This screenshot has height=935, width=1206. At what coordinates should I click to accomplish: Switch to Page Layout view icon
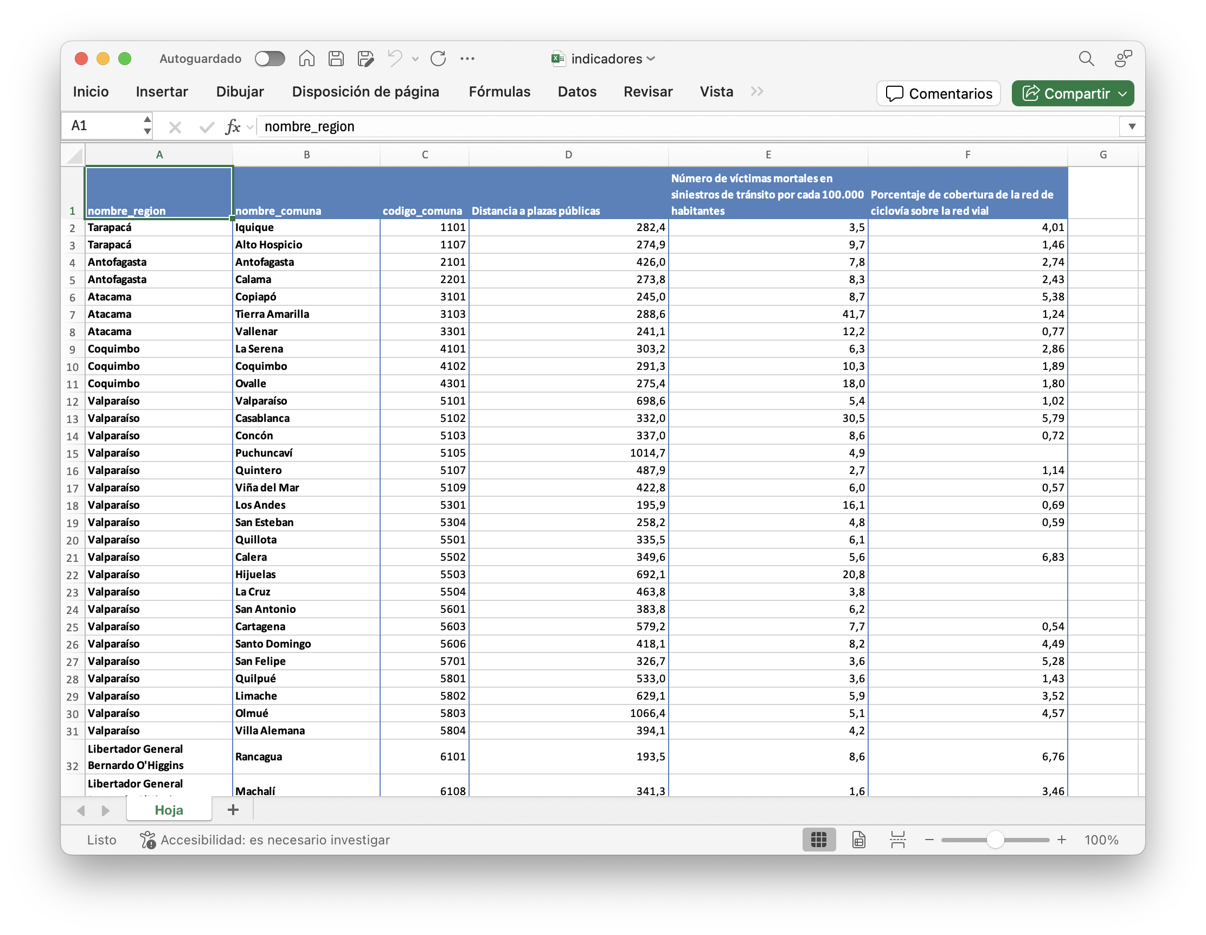pyautogui.click(x=858, y=840)
